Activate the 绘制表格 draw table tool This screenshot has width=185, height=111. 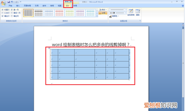131,12
